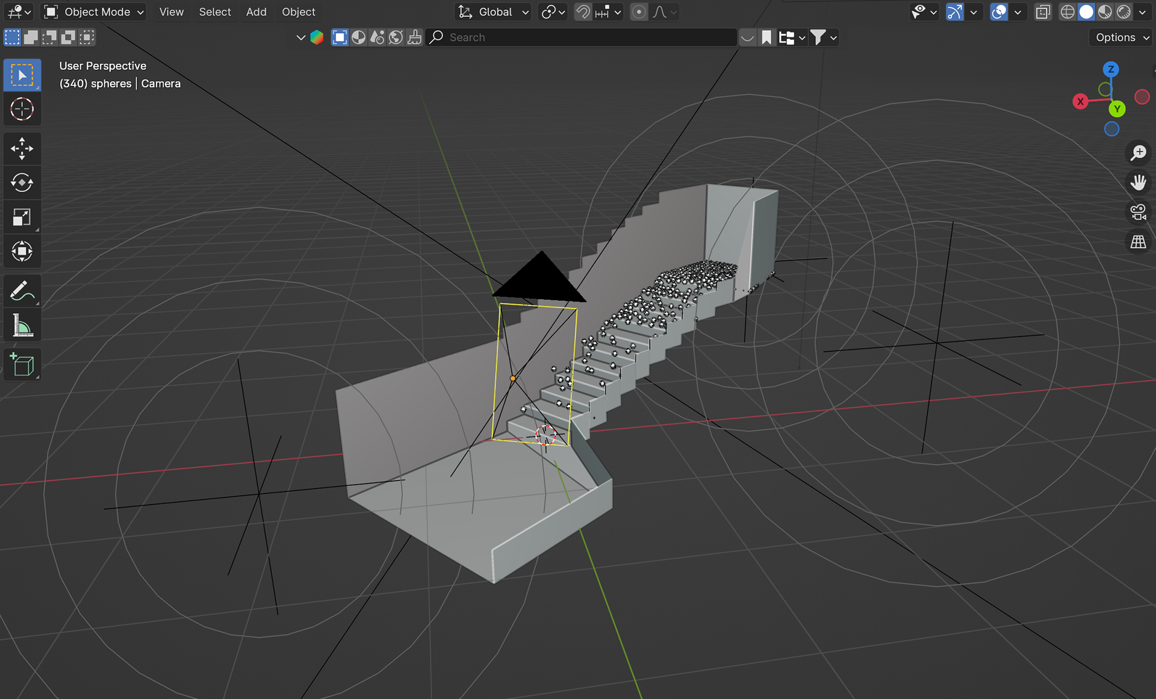Viewport: 1156px width, 699px height.
Task: Select the Add Cube tool
Action: [22, 365]
